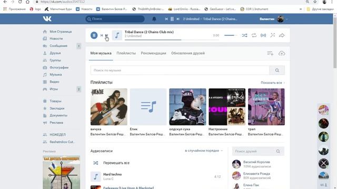Open the Валентин profile menu dropdown
Viewport: 337px width, 189px height.
coord(274,19)
